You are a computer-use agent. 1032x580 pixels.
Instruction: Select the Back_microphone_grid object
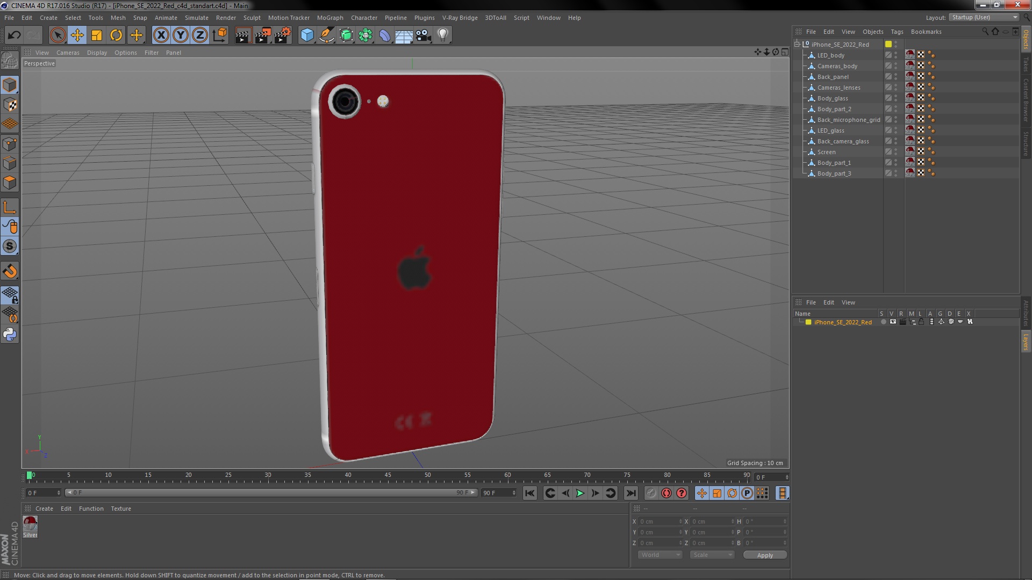click(848, 120)
